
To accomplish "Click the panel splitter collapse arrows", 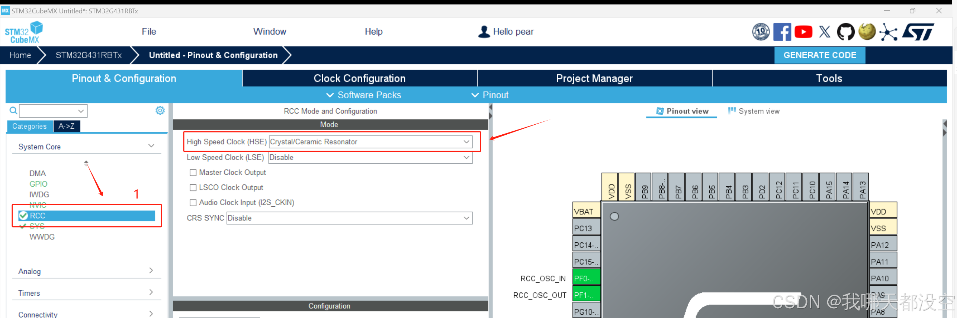I will (490, 112).
